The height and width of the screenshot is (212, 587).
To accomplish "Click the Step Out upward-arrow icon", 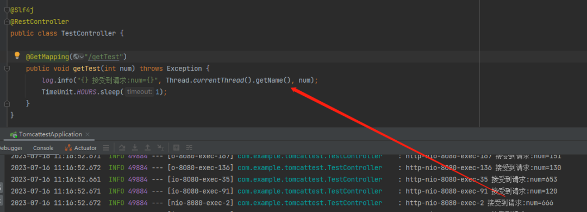I will tap(147, 147).
